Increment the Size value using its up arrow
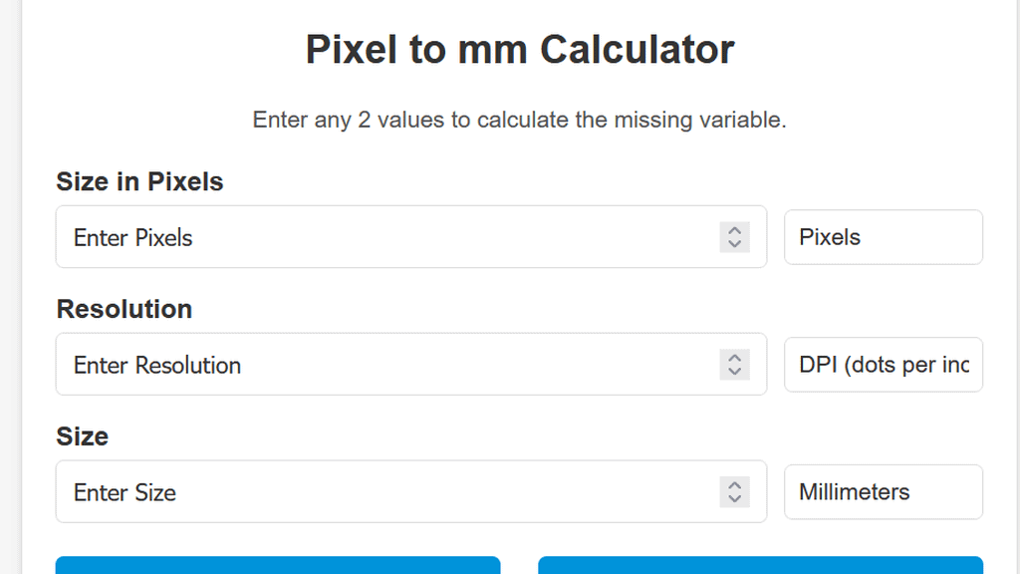 [734, 485]
